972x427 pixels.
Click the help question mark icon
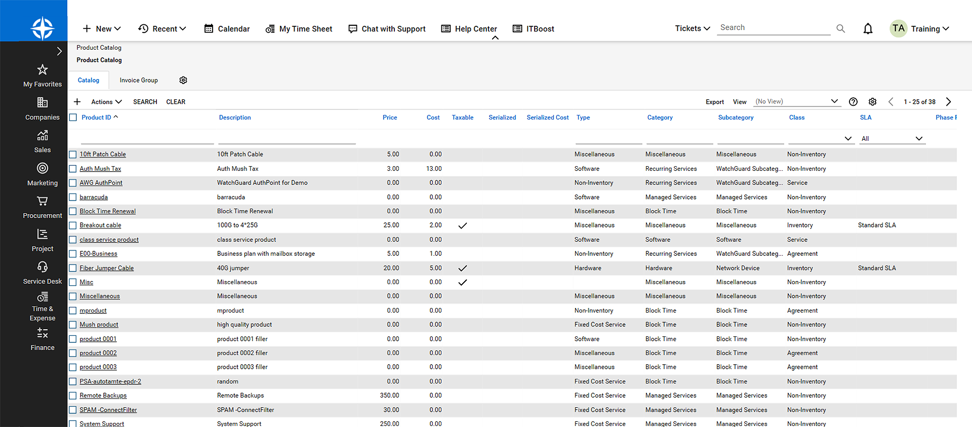coord(853,102)
